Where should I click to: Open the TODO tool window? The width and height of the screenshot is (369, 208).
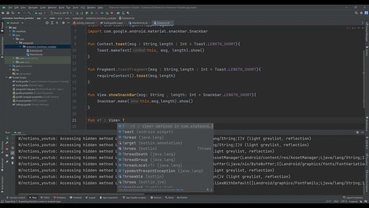coord(45,198)
